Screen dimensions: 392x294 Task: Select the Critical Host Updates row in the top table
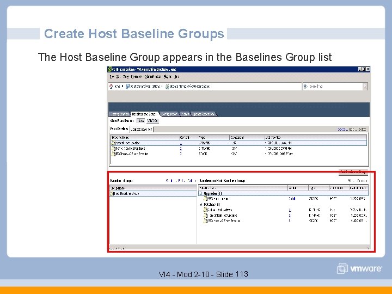(239, 143)
